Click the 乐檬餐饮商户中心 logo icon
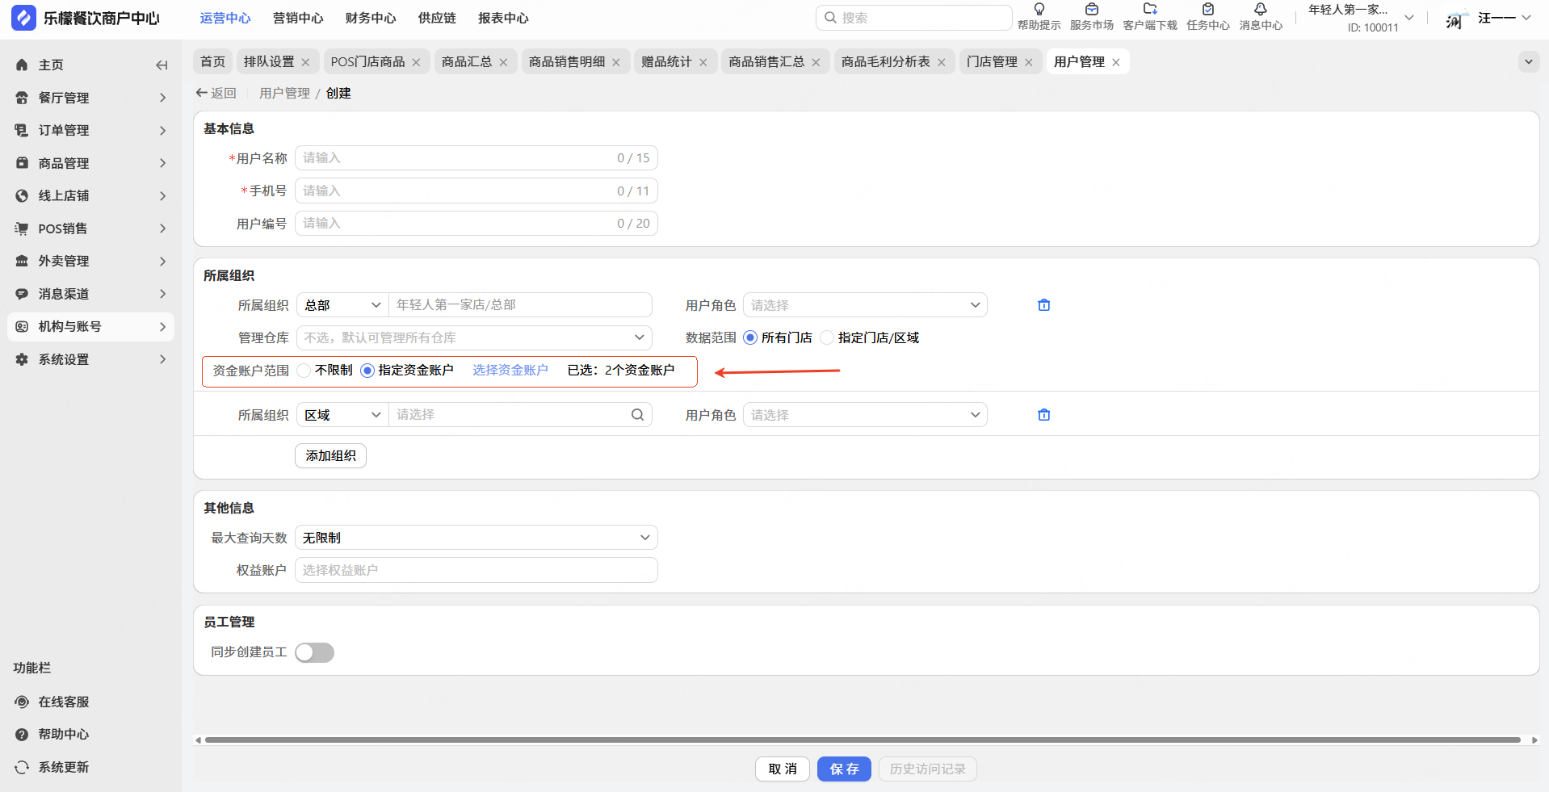Image resolution: width=1549 pixels, height=792 pixels. (23, 18)
